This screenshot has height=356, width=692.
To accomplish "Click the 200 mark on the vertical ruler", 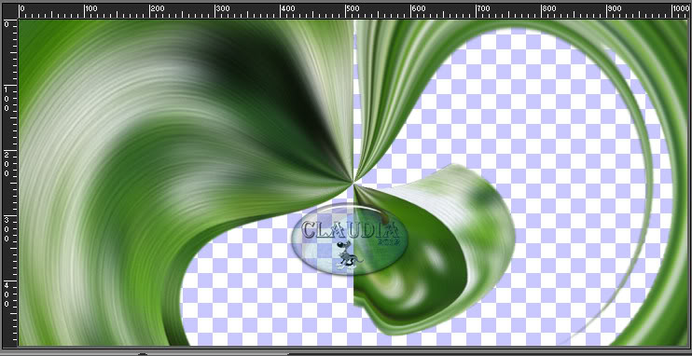I will 7,164.
